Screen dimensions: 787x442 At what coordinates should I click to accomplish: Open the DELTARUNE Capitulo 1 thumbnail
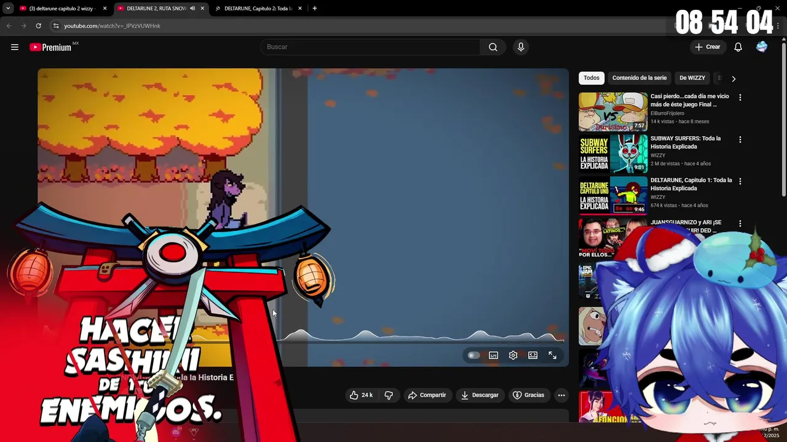[x=613, y=195]
